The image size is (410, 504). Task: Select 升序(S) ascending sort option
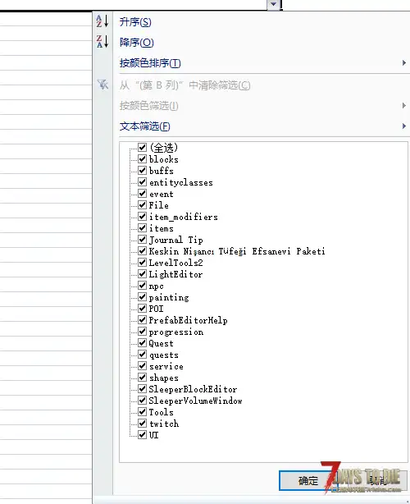[x=135, y=22]
